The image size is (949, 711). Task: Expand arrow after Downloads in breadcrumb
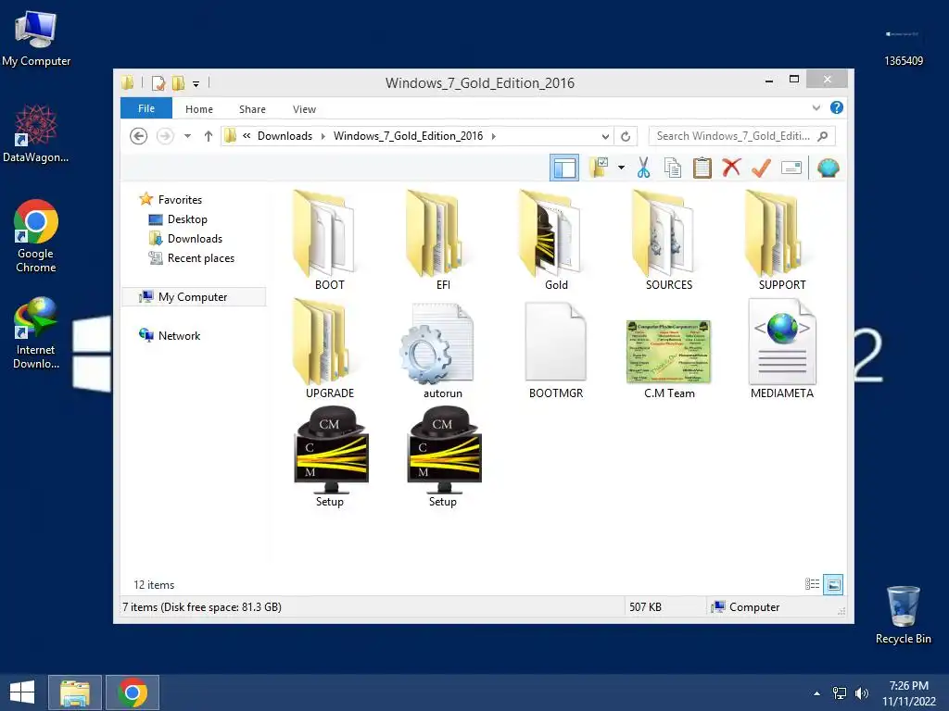click(x=323, y=136)
